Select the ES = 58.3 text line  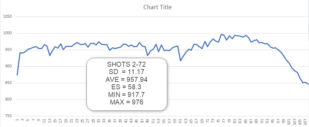(127, 87)
